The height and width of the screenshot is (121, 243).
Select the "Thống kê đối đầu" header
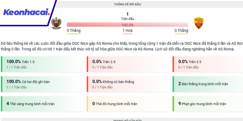[x=127, y=5]
